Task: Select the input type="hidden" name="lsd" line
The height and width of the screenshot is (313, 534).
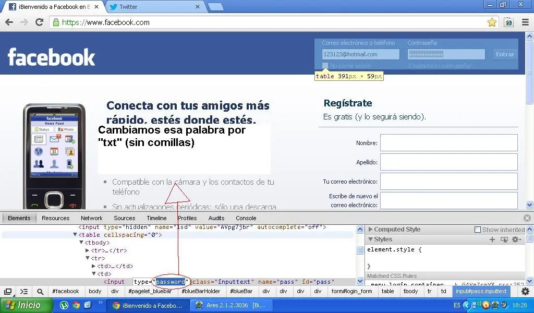Action: [202, 227]
